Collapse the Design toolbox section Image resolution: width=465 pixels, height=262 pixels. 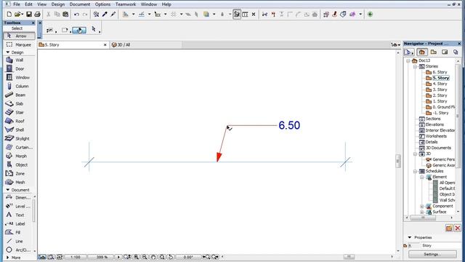pyautogui.click(x=8, y=52)
